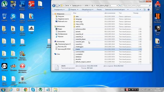Viewport: 164px width, 92px height.
Task: Select Документы library in navigation pane
Action: [62, 31]
